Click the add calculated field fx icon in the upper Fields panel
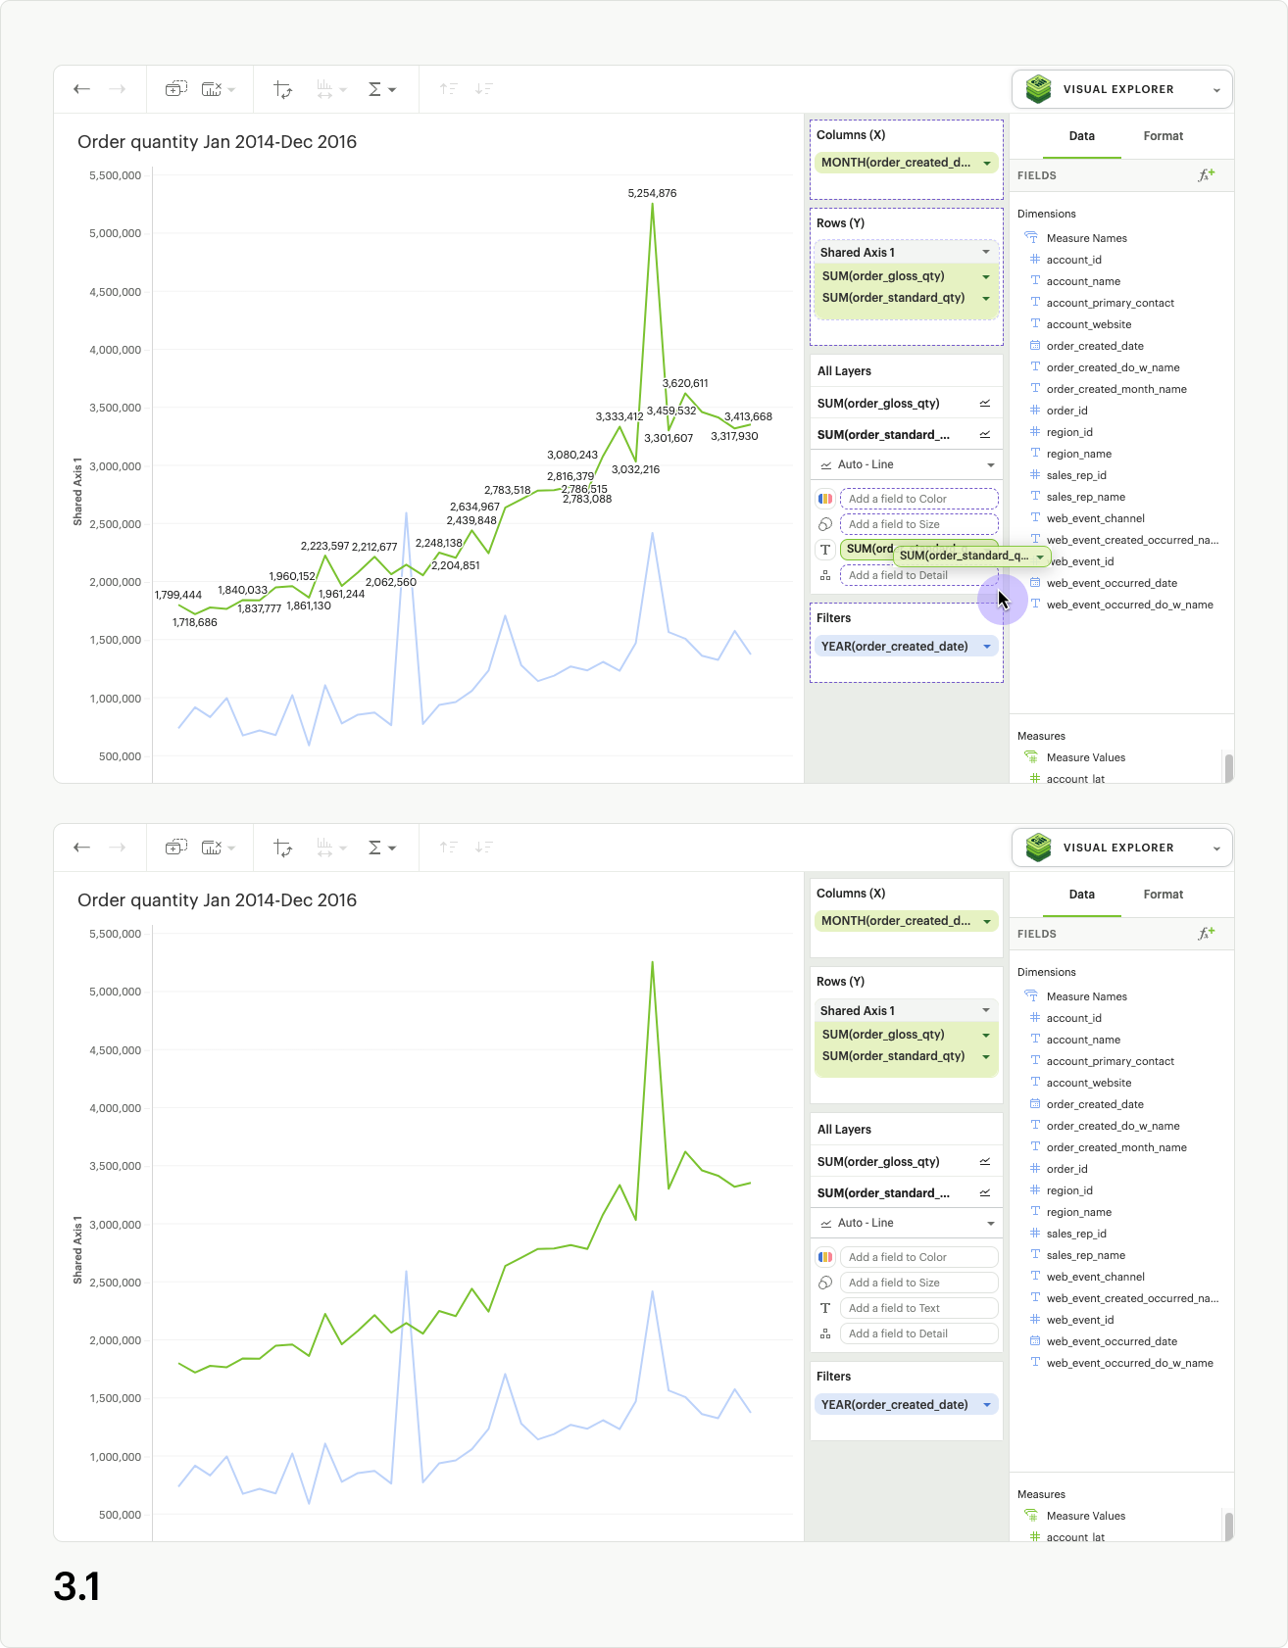 (1206, 175)
